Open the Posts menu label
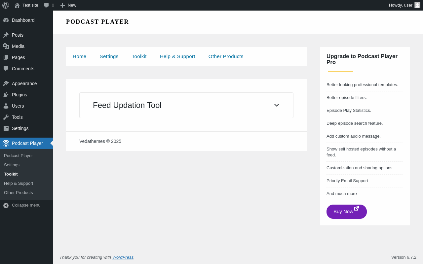The image size is (423, 264). pos(18,35)
